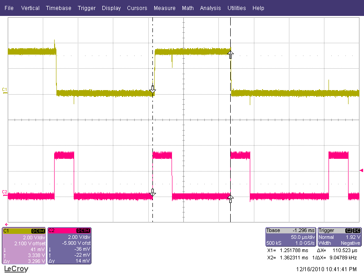
Task: Click the C2 -36 mV down-cursor value
Action: [x=82, y=249]
